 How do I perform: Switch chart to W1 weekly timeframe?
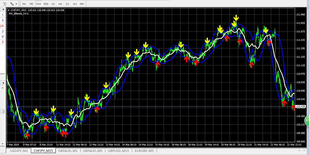75,4
